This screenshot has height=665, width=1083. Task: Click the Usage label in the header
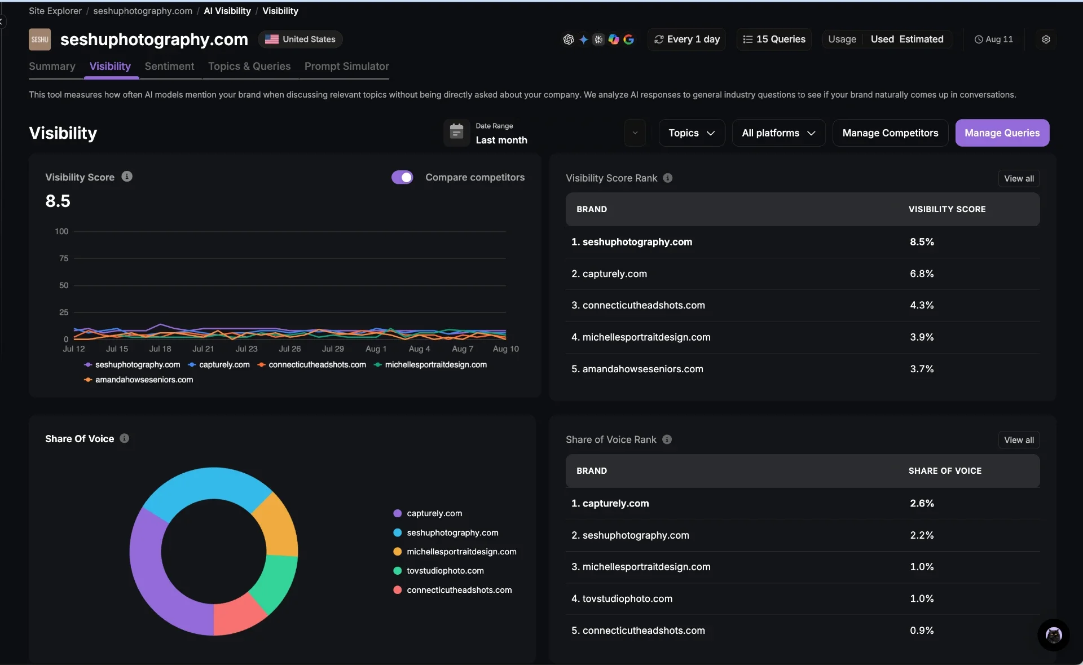click(x=842, y=39)
